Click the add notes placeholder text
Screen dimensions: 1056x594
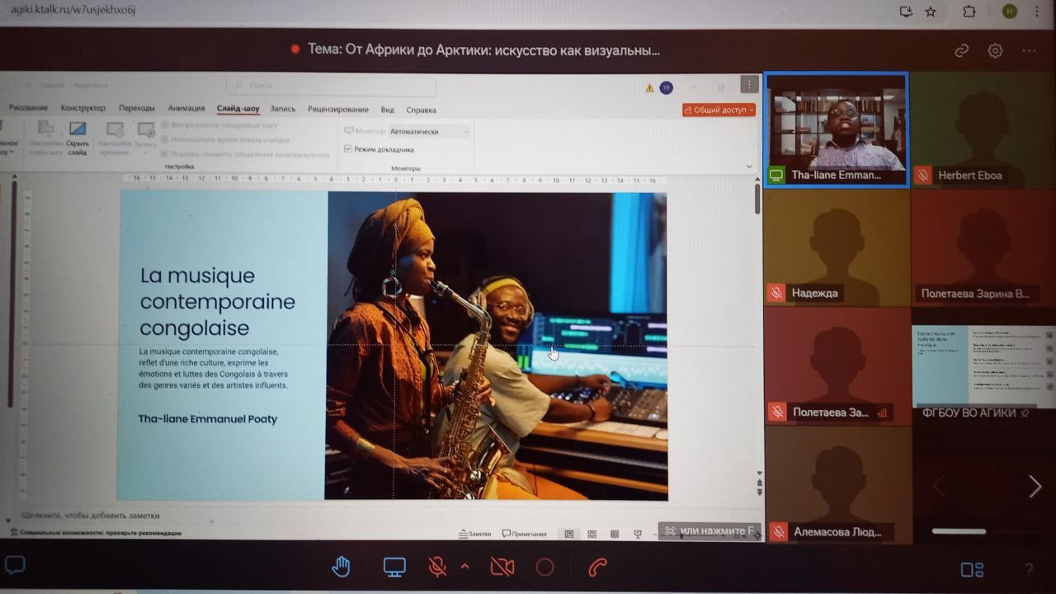click(x=90, y=515)
